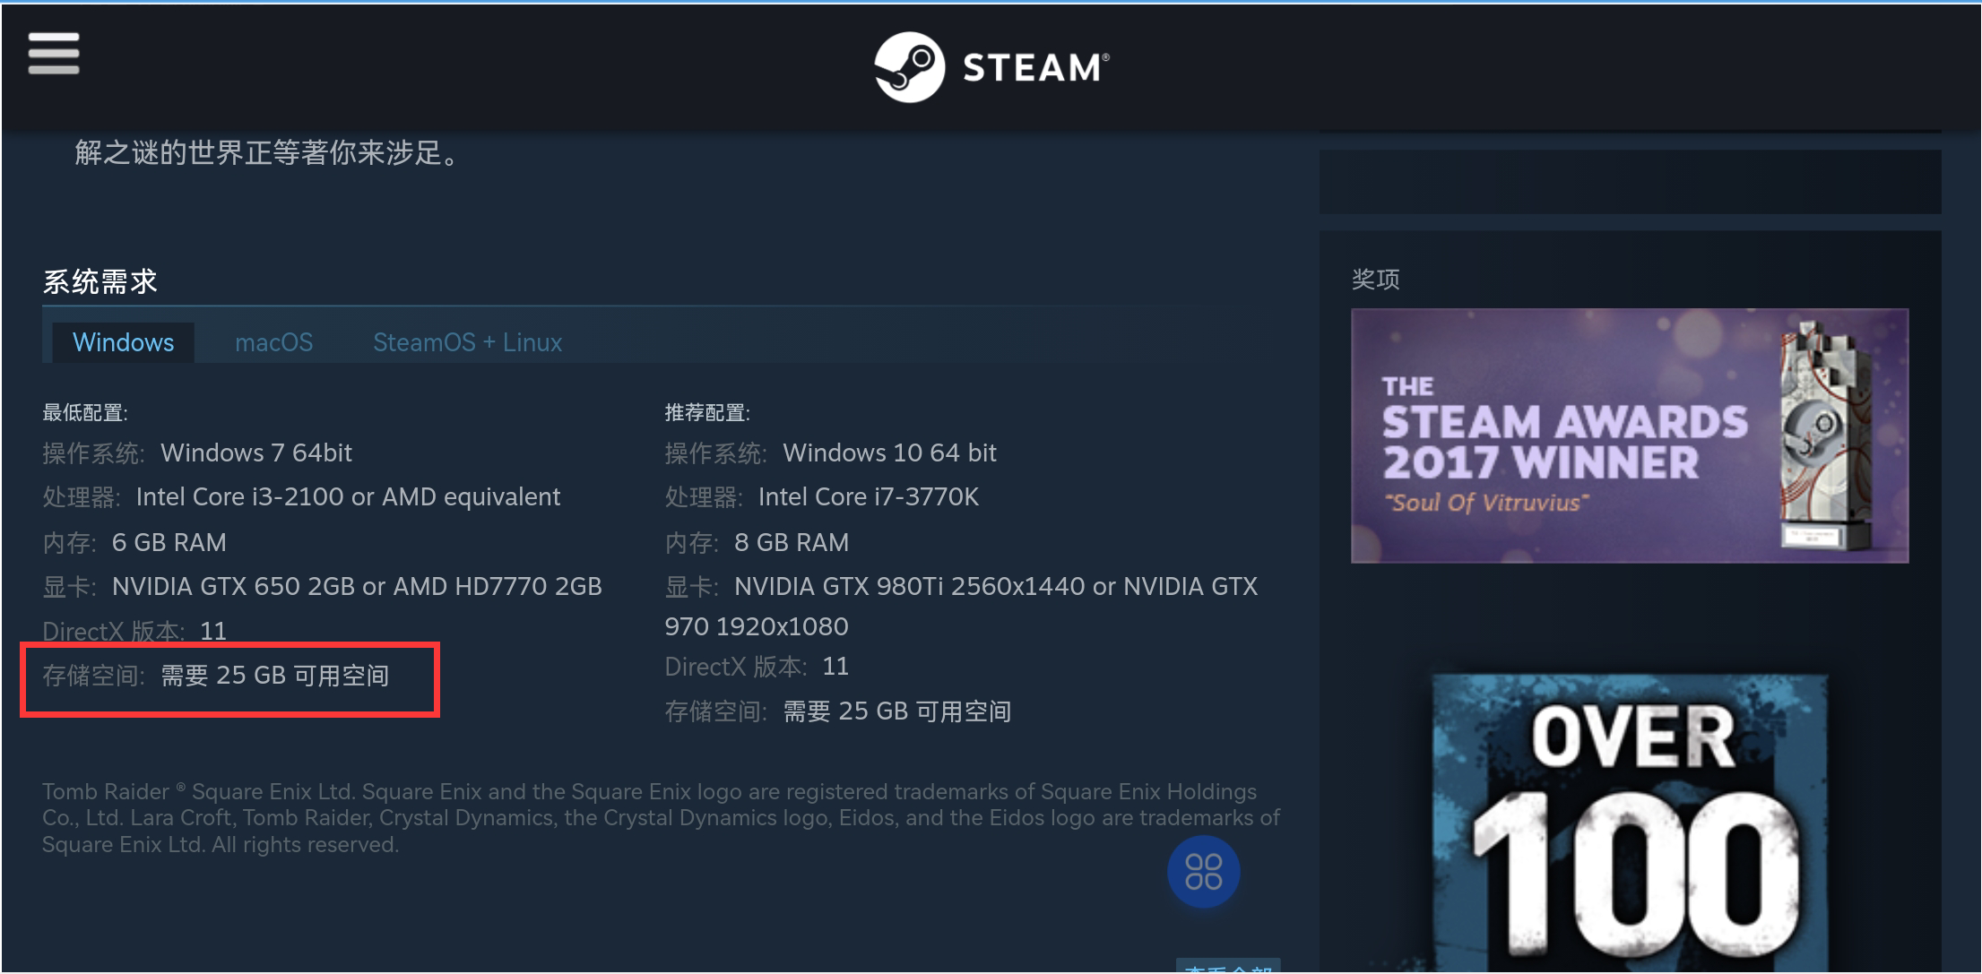The width and height of the screenshot is (1982, 974).
Task: Click NVIDIA GTX 650 2GB graphics text
Action: click(357, 586)
